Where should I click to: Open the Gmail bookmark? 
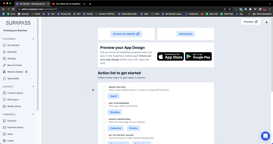click(36, 14)
